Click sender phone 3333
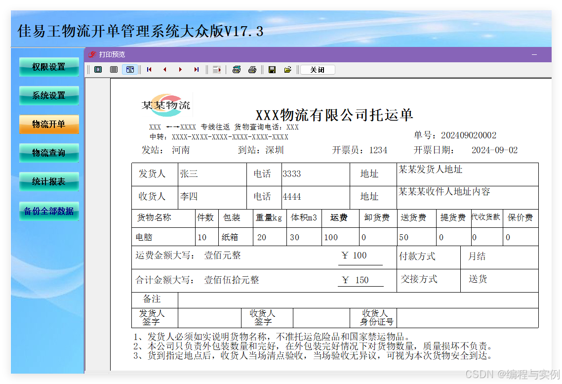This screenshot has width=562, height=384. coord(291,174)
